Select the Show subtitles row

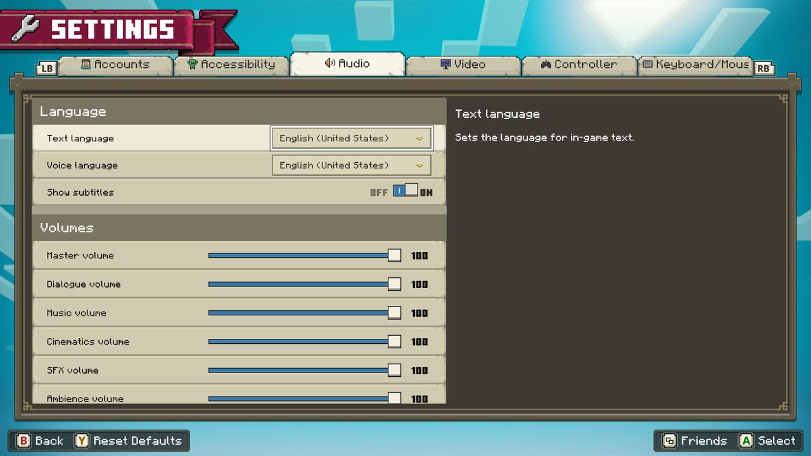(239, 192)
